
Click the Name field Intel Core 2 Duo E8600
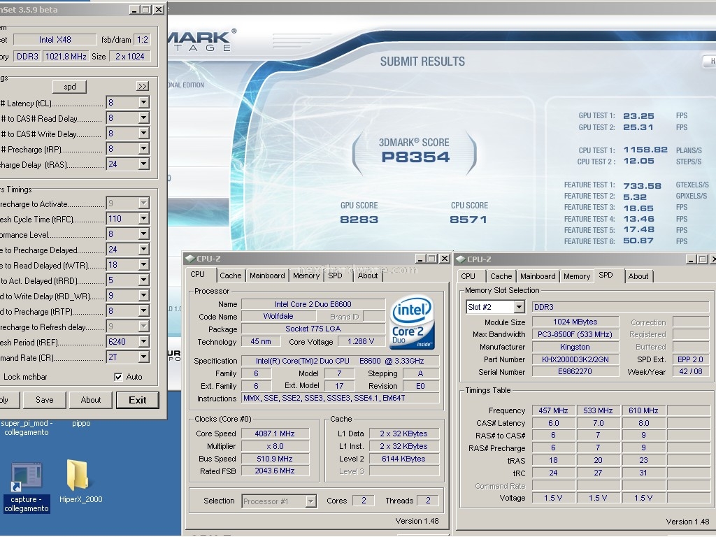point(313,304)
